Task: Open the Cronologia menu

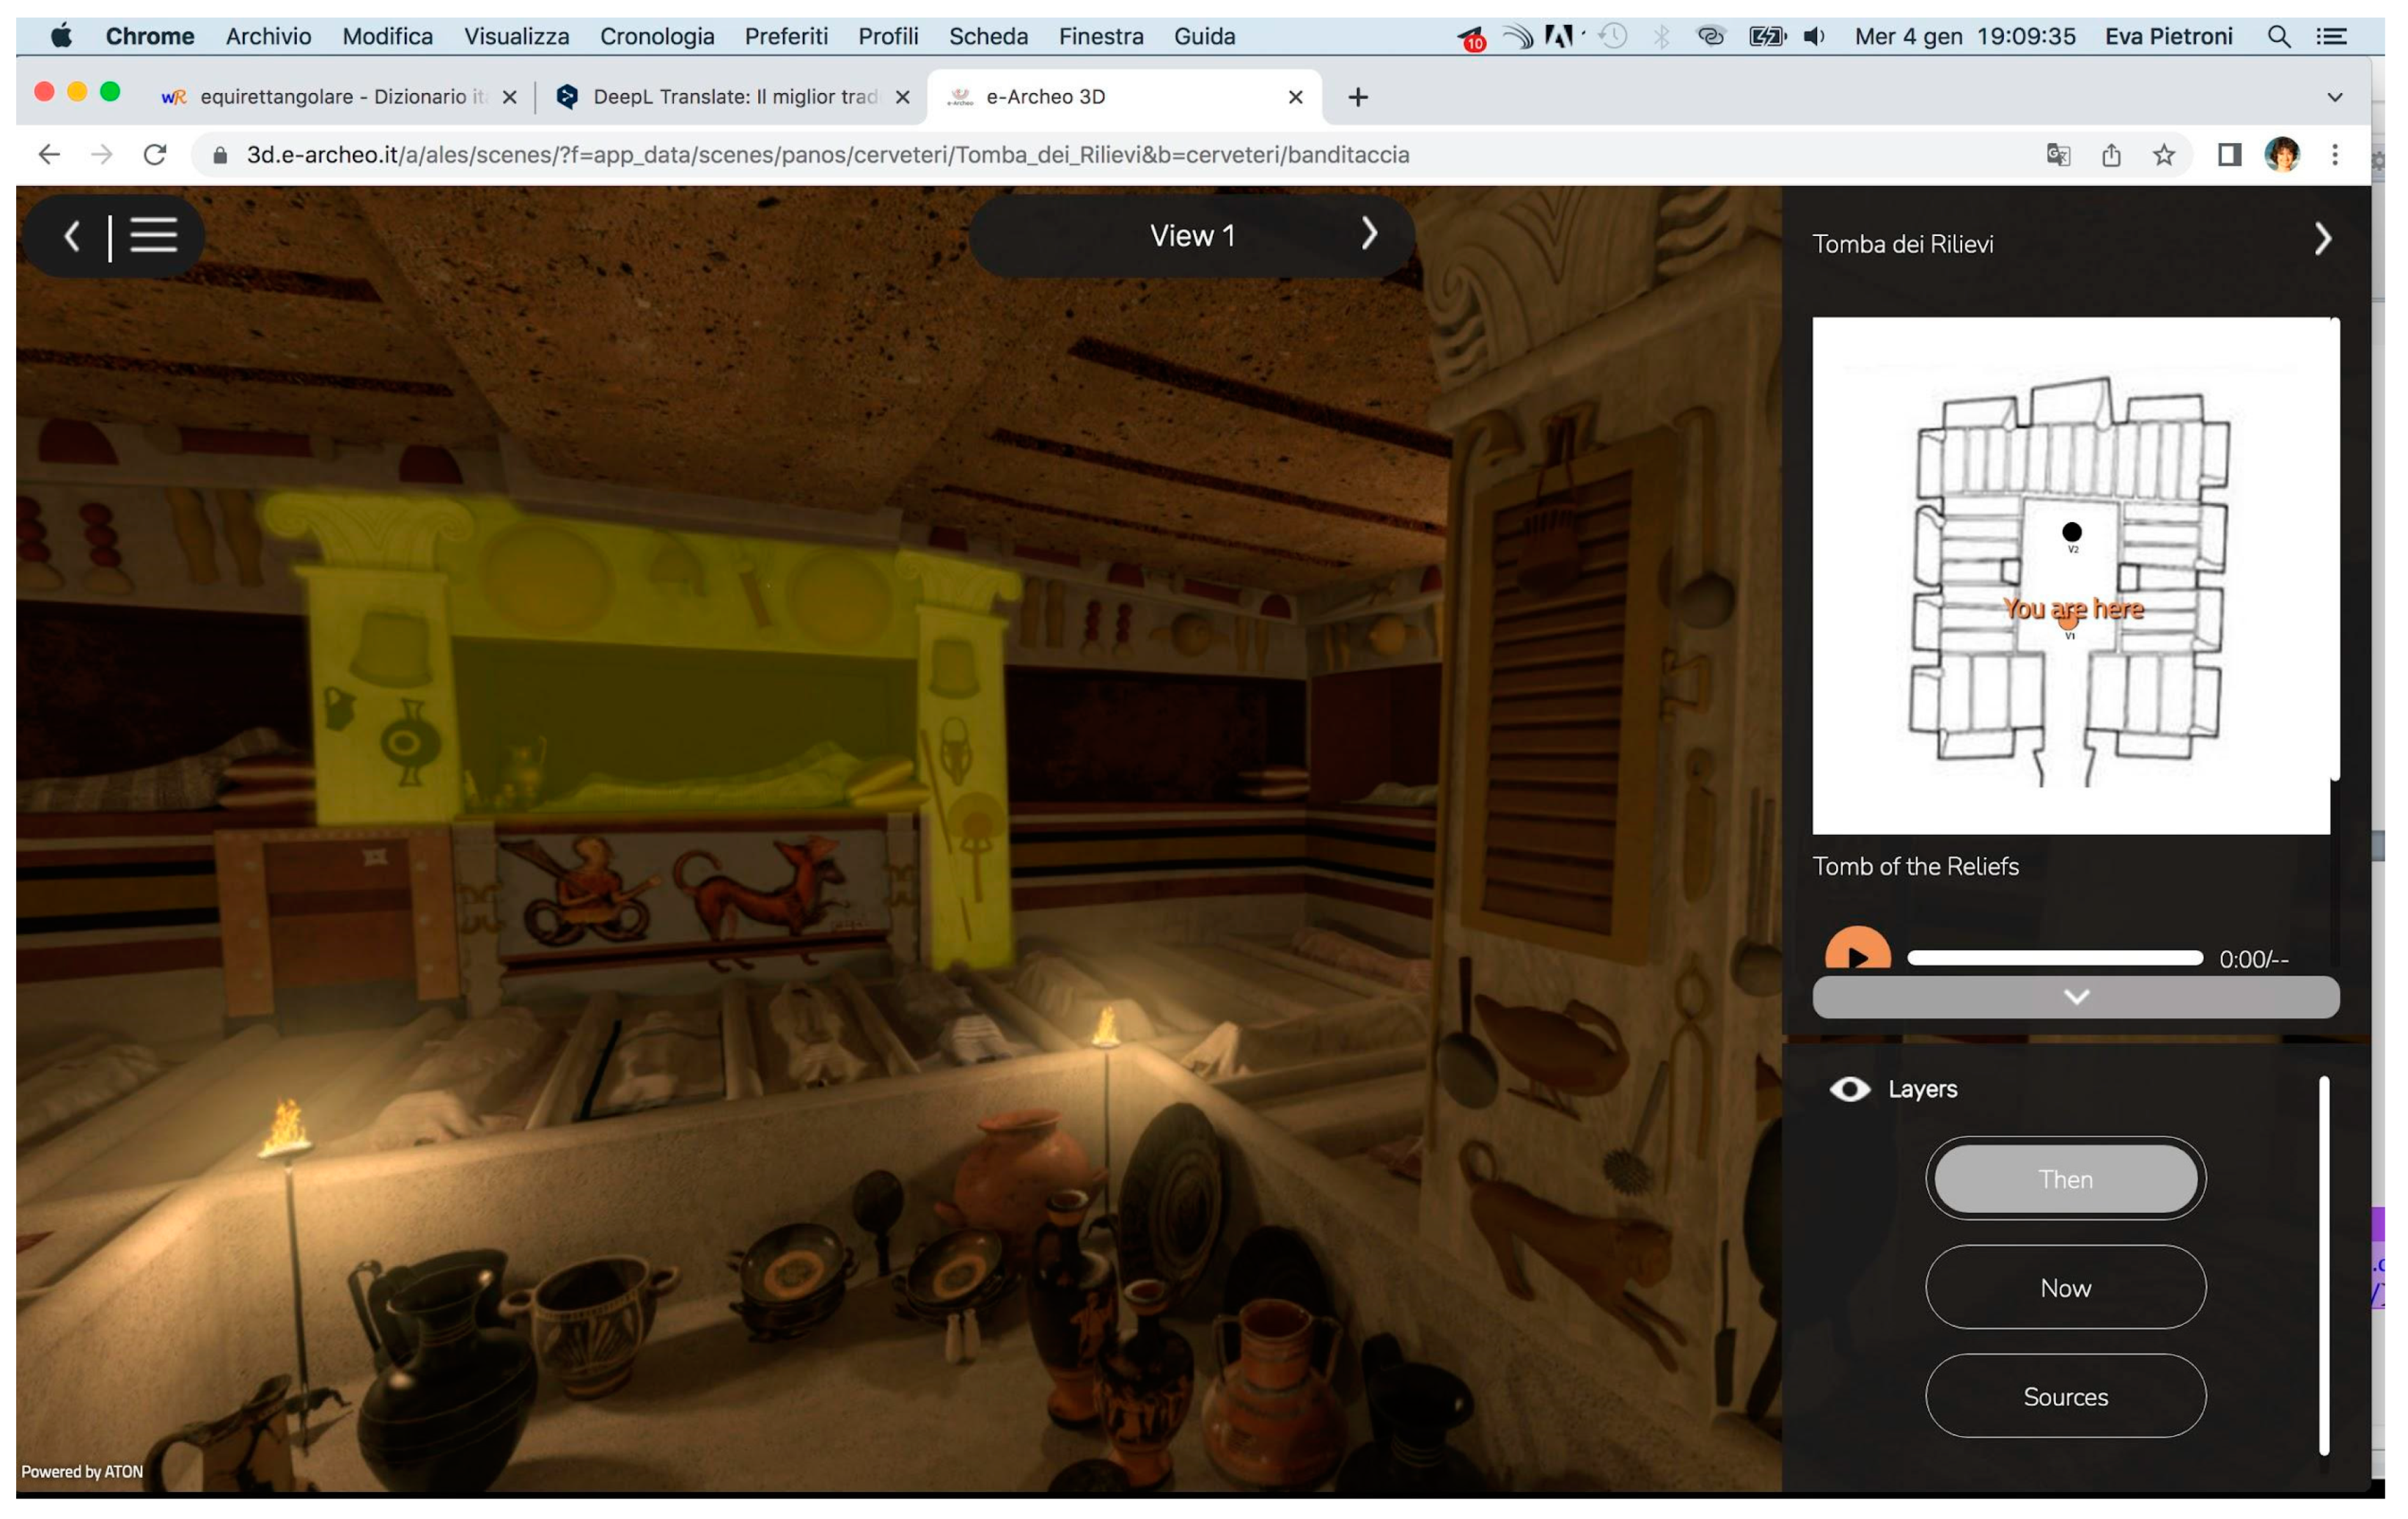Action: pyautogui.click(x=656, y=37)
